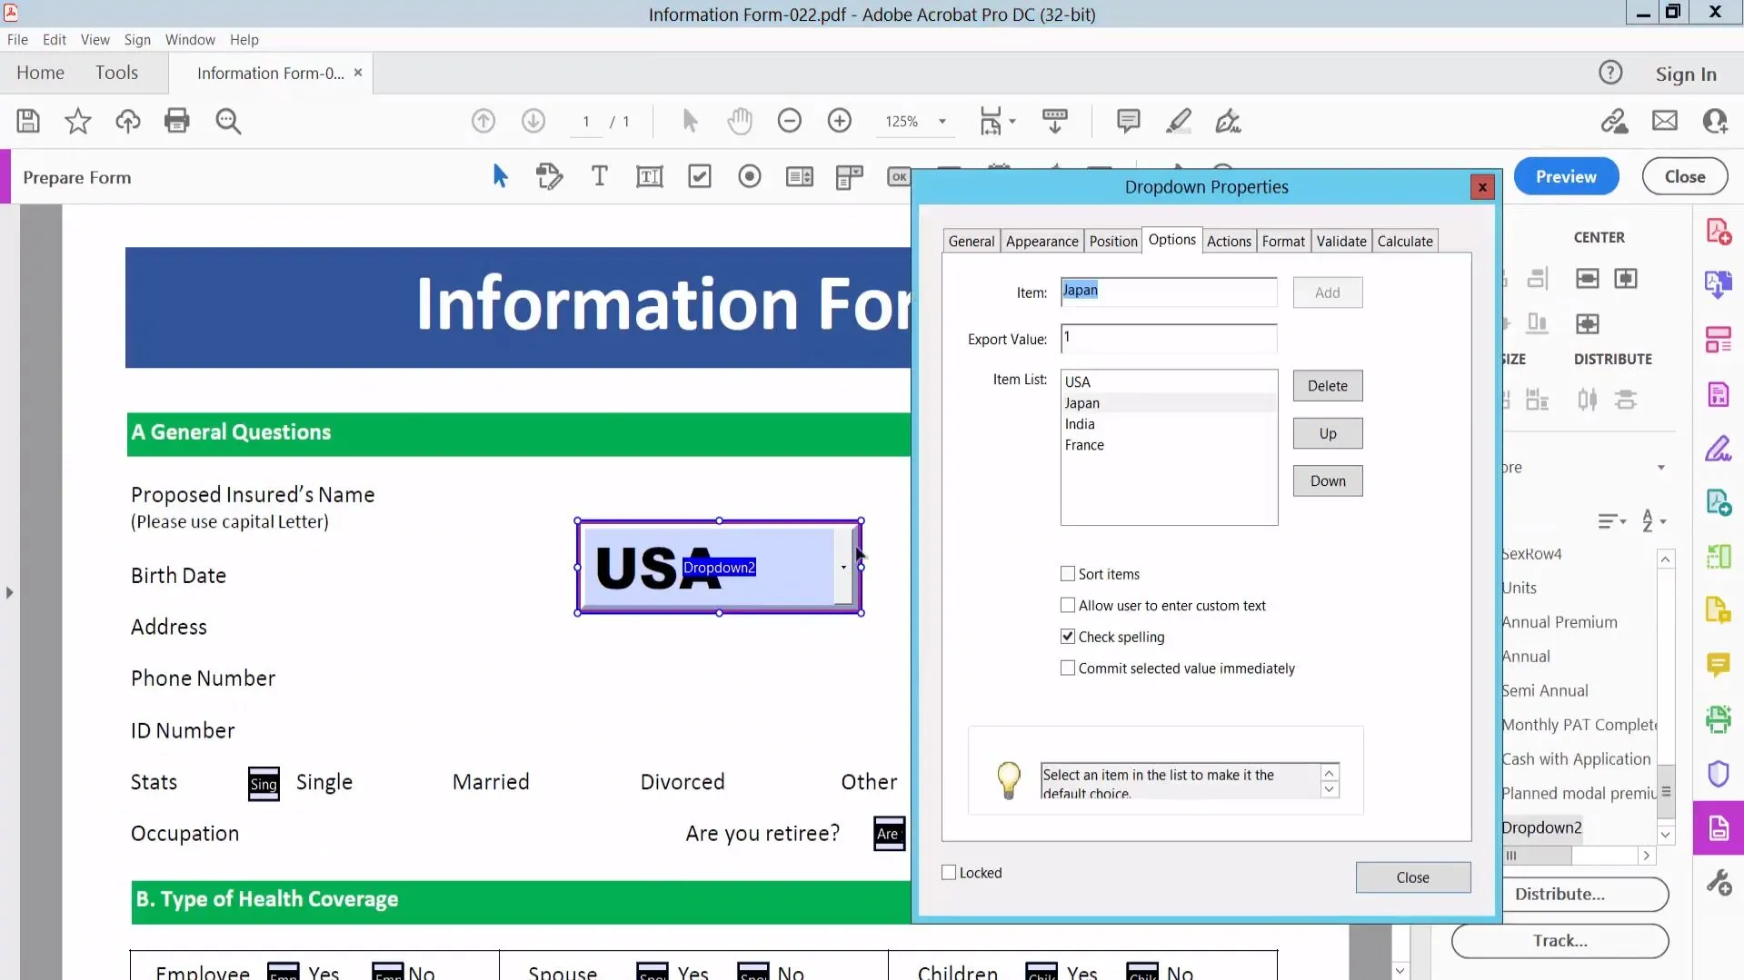Expand the More section chevron in right panel
Screen dimensions: 1744x980
pyautogui.click(x=1660, y=468)
